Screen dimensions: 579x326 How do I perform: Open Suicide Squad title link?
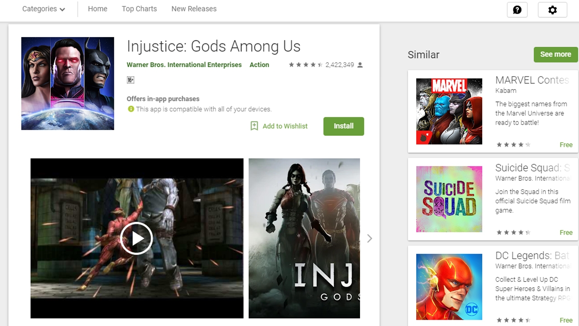(x=532, y=168)
